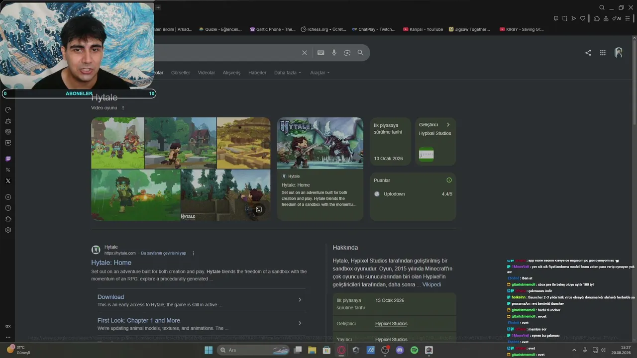The image size is (637, 358).
Task: Open the 'Hytale: Home' search result title
Action: click(x=111, y=263)
